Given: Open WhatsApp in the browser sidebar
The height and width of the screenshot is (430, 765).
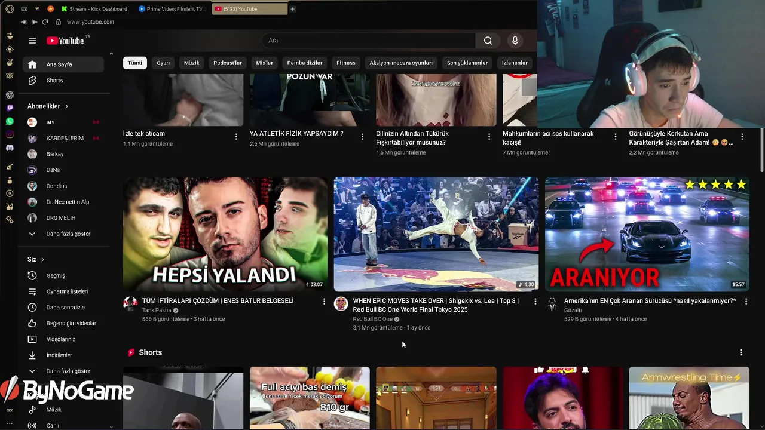Looking at the screenshot, I should click(10, 121).
